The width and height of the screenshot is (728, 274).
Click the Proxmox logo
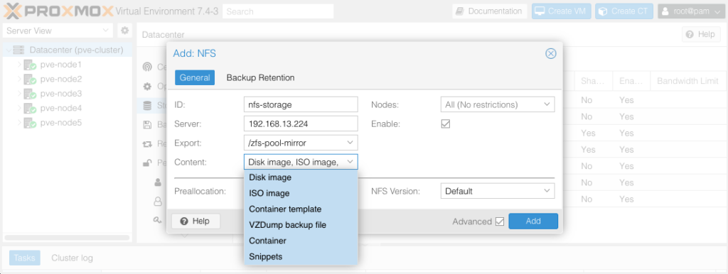(x=58, y=11)
